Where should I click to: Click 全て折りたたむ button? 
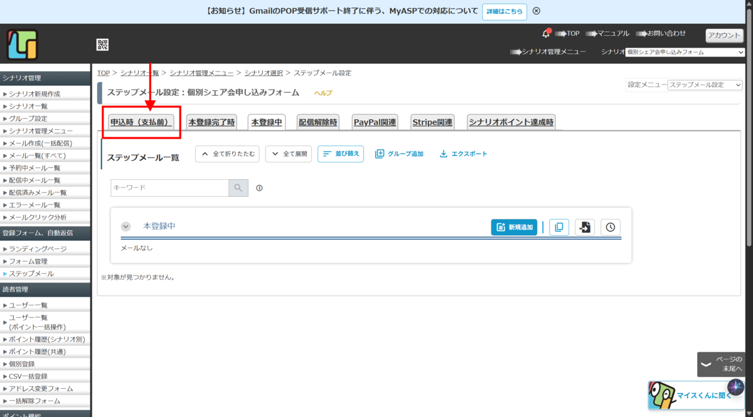[227, 154]
